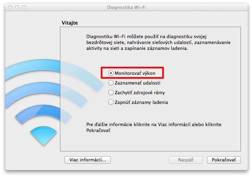
Task: Click the Zapnúť záznamy ladenia label text
Action: (141, 102)
